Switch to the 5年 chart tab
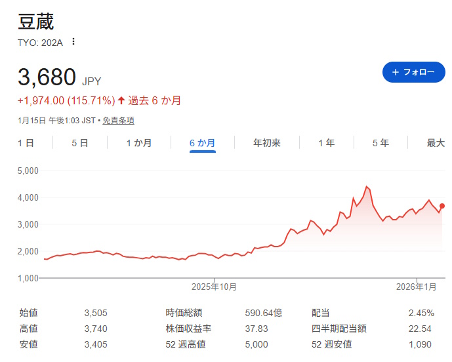This screenshot has width=452, height=362. point(380,143)
